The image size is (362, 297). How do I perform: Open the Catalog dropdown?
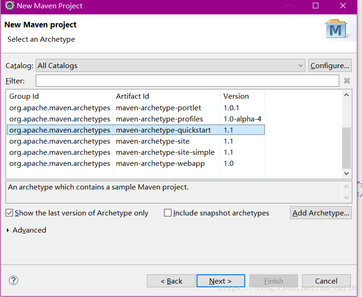point(171,65)
